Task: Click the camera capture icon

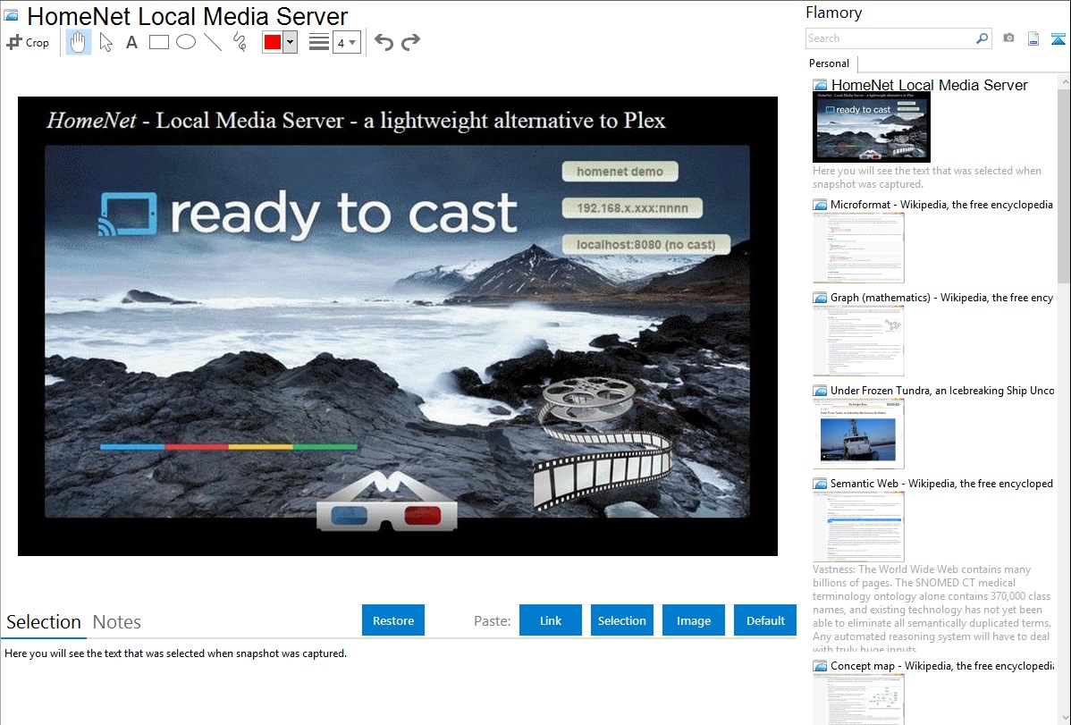Action: click(1008, 38)
